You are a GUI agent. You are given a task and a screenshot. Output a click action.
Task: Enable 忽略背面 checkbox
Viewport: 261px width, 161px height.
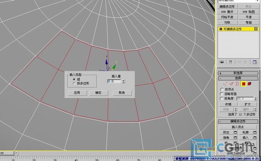tap(222, 94)
